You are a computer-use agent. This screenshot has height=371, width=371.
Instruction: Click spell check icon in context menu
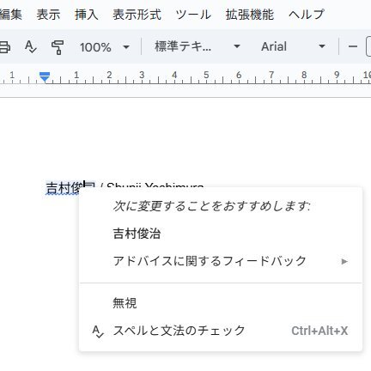point(98,331)
